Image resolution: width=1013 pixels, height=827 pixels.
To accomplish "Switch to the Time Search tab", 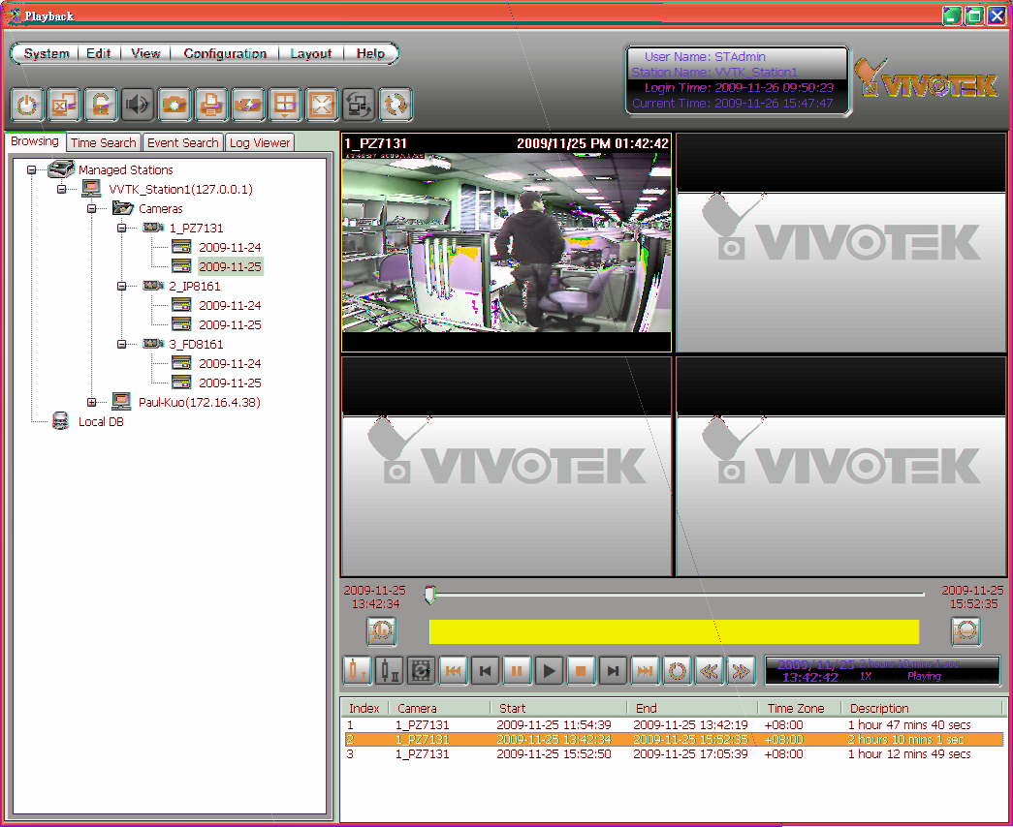I will coord(104,142).
